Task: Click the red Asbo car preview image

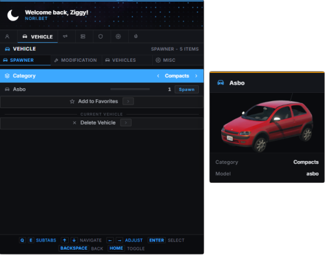Action: pos(267,123)
